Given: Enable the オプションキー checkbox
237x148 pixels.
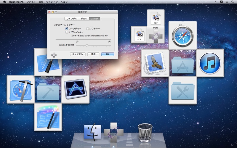Looking at the screenshot, I should 67,32.
